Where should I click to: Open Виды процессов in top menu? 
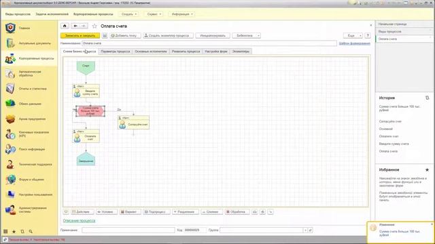(x=18, y=14)
